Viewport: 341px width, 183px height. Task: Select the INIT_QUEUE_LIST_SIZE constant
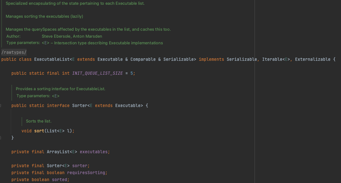tap(98, 73)
